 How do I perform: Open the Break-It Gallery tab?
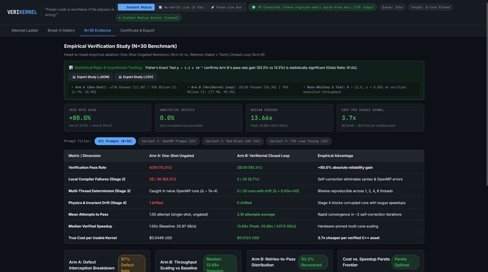61,30
